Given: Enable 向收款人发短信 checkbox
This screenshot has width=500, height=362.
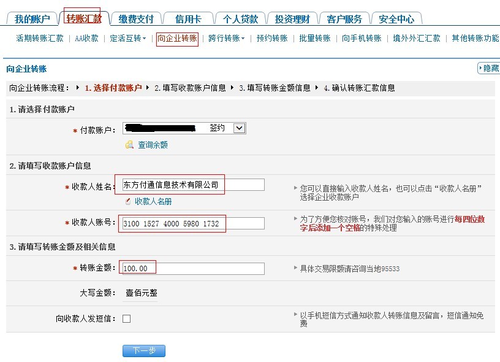Looking at the screenshot, I should pyautogui.click(x=126, y=318).
